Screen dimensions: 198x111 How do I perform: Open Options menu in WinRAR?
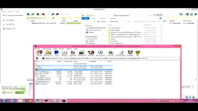pos(69,49)
